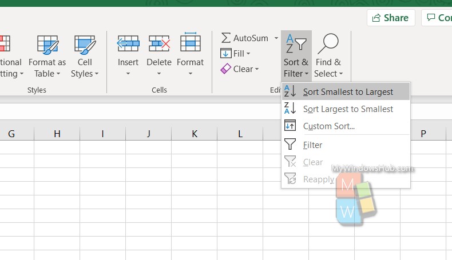The image size is (452, 260).
Task: Click the A-Z ascending sort icon
Action: (290, 91)
